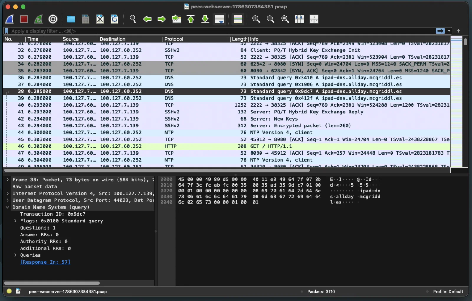Sort by the Destination column header
This screenshot has width=472, height=301.
tap(130, 39)
